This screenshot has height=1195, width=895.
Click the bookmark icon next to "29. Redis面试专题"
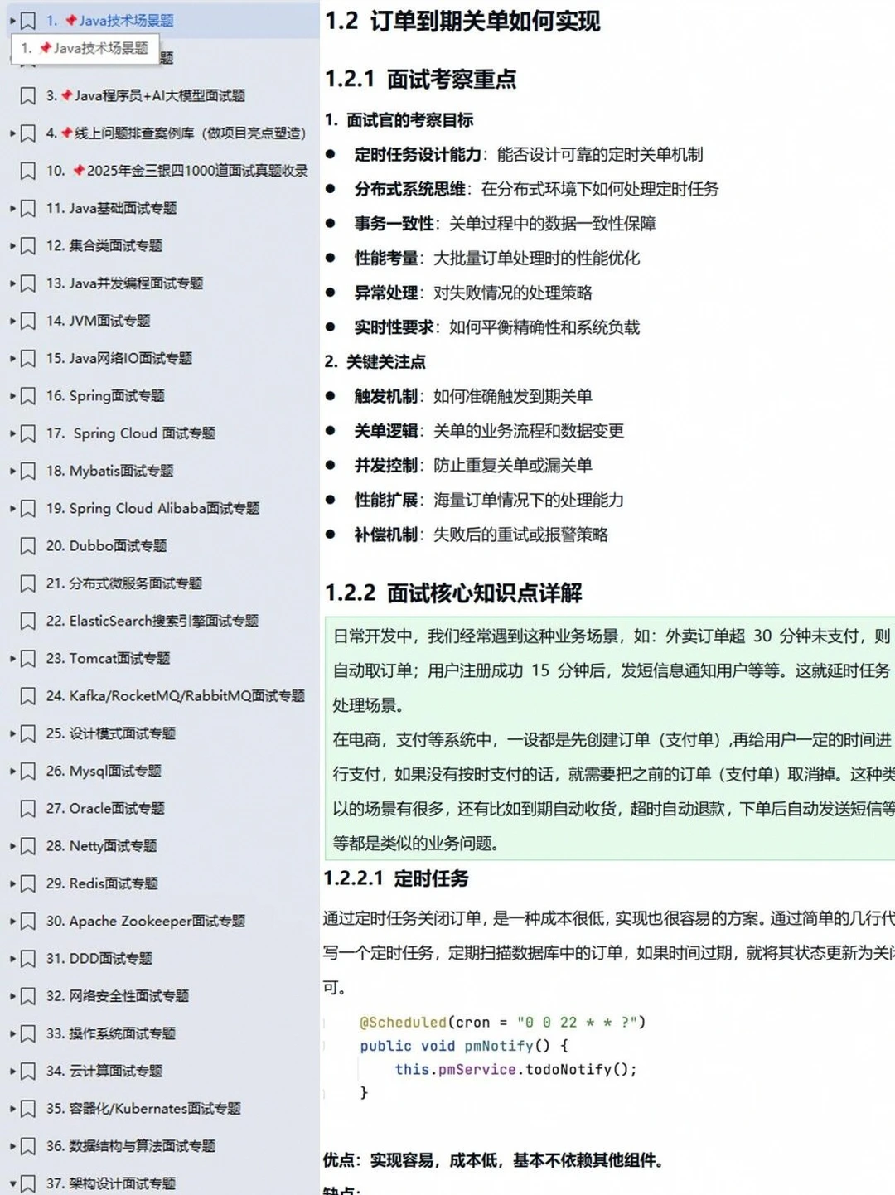27,883
